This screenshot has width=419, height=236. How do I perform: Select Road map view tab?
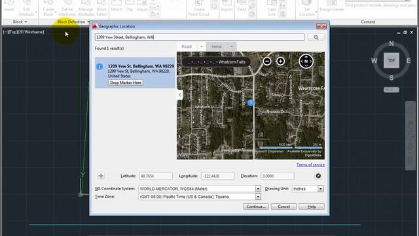(187, 47)
